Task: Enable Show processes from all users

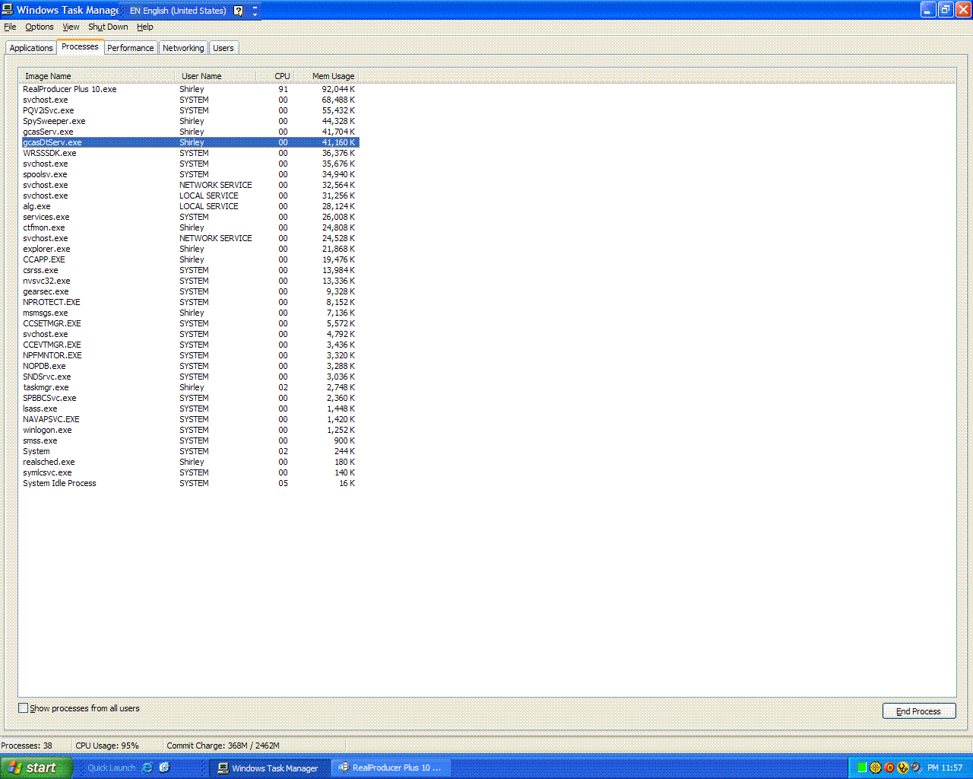Action: tap(24, 708)
